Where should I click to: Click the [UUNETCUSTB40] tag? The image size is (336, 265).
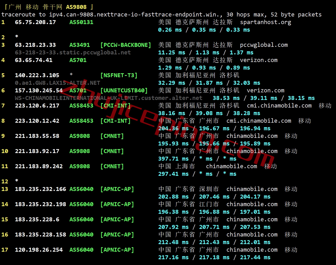pos(124,91)
